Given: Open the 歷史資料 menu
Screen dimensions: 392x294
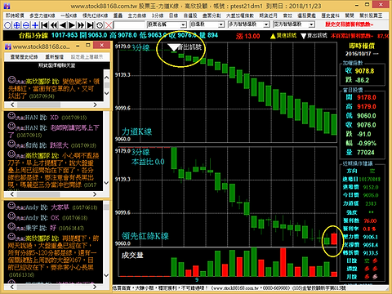Looking at the screenshot, I should [330, 16].
